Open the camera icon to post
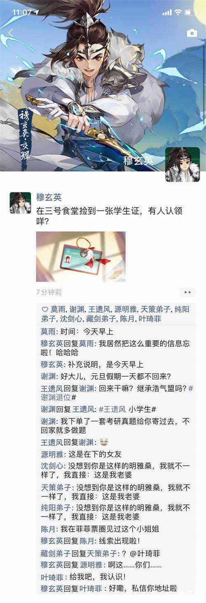This screenshot has height=603, width=206. (x=192, y=33)
